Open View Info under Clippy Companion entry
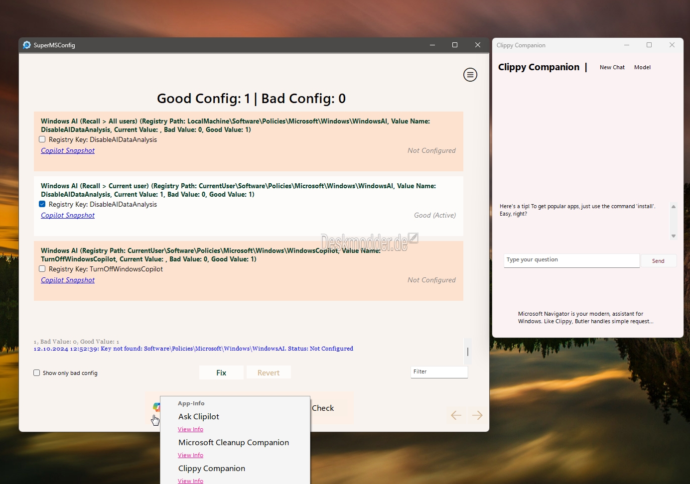Screen dimensions: 690x484 pyautogui.click(x=190, y=481)
